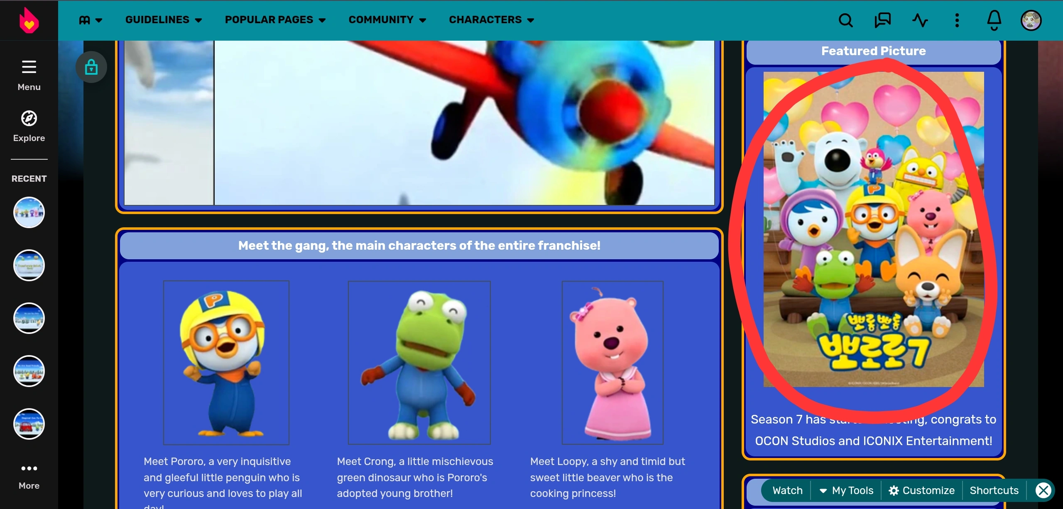Close the bottom toolbar with X
The width and height of the screenshot is (1063, 509).
1043,490
